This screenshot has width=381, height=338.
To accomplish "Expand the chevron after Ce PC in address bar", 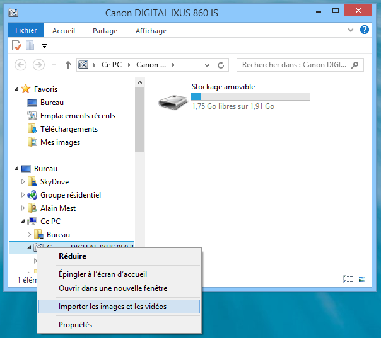I will click(129, 65).
